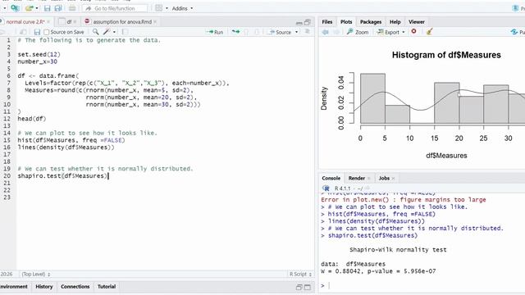Image resolution: width=525 pixels, height=295 pixels.
Task: Open the Packages tab
Action: pos(371,22)
